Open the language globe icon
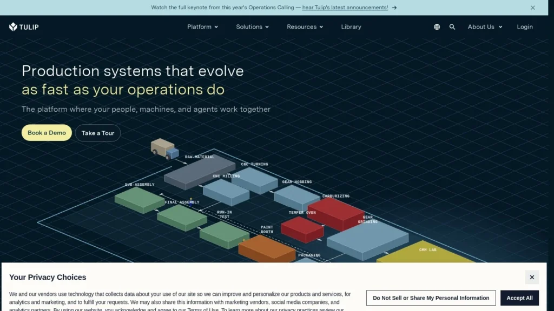 click(437, 27)
